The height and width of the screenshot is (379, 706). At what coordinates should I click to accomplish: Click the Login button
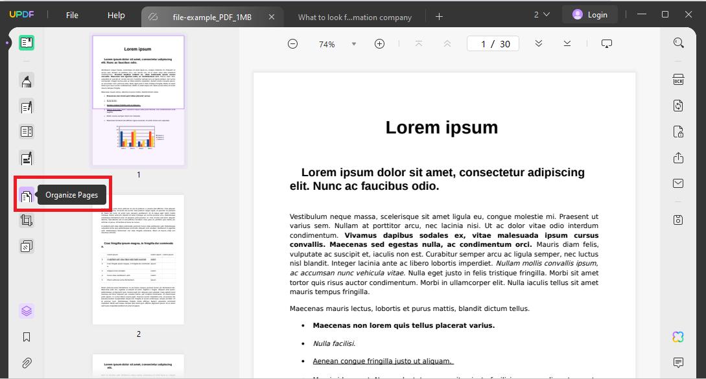(589, 14)
